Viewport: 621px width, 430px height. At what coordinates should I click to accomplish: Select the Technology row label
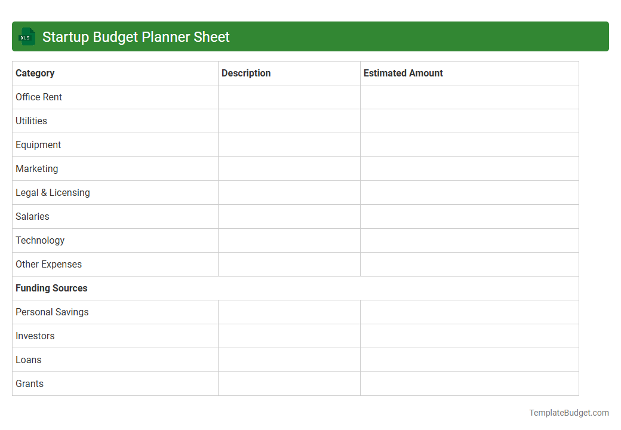[40, 240]
